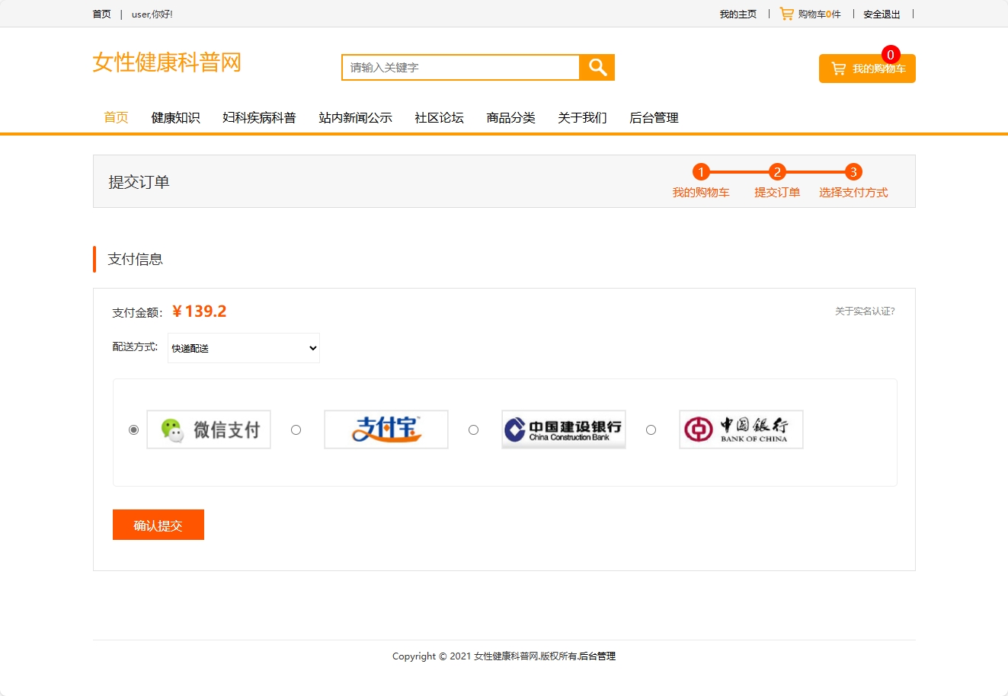
Task: Click the 中国银行 (Bank of China) logo
Action: 740,429
